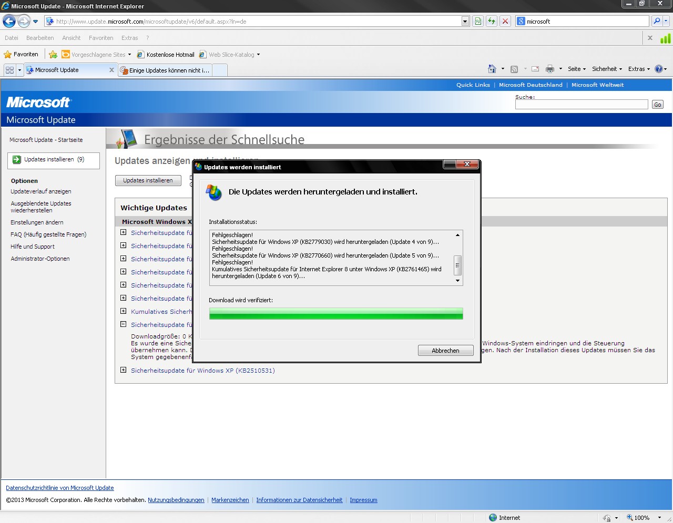Go back with the browser Back arrow
The width and height of the screenshot is (673, 523).
[x=9, y=21]
